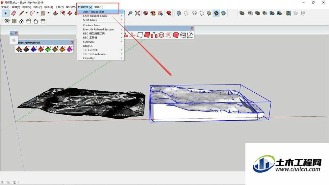The width and height of the screenshot is (329, 185).
Task: Switch to Shaded style
Action: tap(209, 13)
